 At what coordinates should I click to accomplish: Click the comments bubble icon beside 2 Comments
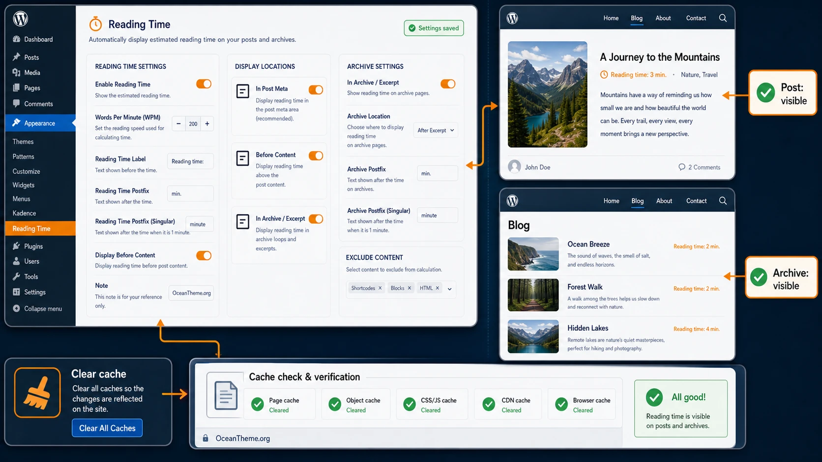682,167
